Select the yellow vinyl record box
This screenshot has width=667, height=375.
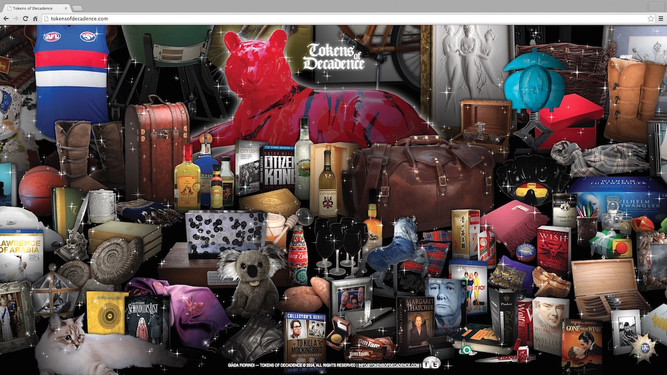coord(106,313)
